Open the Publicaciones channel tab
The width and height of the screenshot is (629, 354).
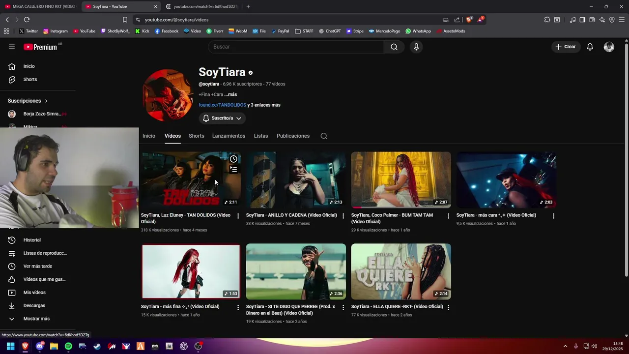point(293,136)
